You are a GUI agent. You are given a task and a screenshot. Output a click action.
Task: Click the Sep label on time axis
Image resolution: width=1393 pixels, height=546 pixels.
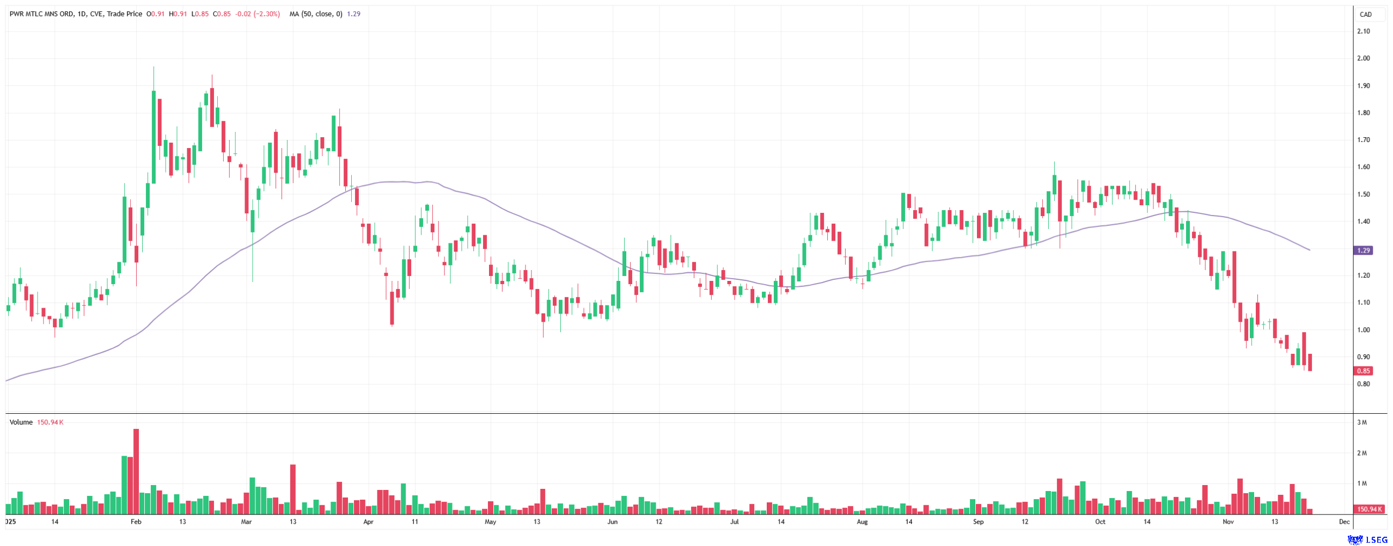click(978, 522)
